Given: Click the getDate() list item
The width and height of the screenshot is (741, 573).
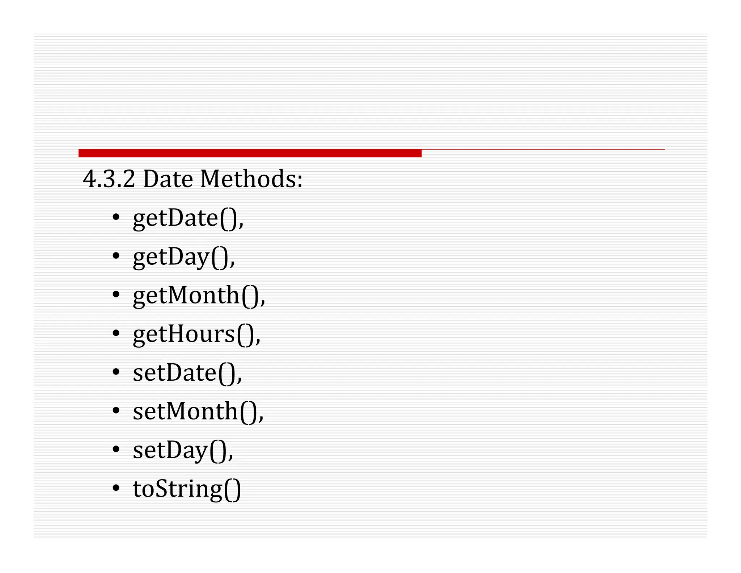Looking at the screenshot, I should pyautogui.click(x=188, y=218).
